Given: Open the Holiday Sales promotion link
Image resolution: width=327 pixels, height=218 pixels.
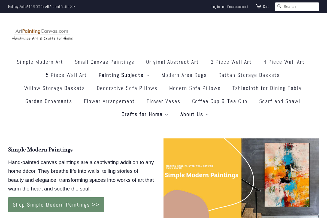Looking at the screenshot, I should coord(41,6).
